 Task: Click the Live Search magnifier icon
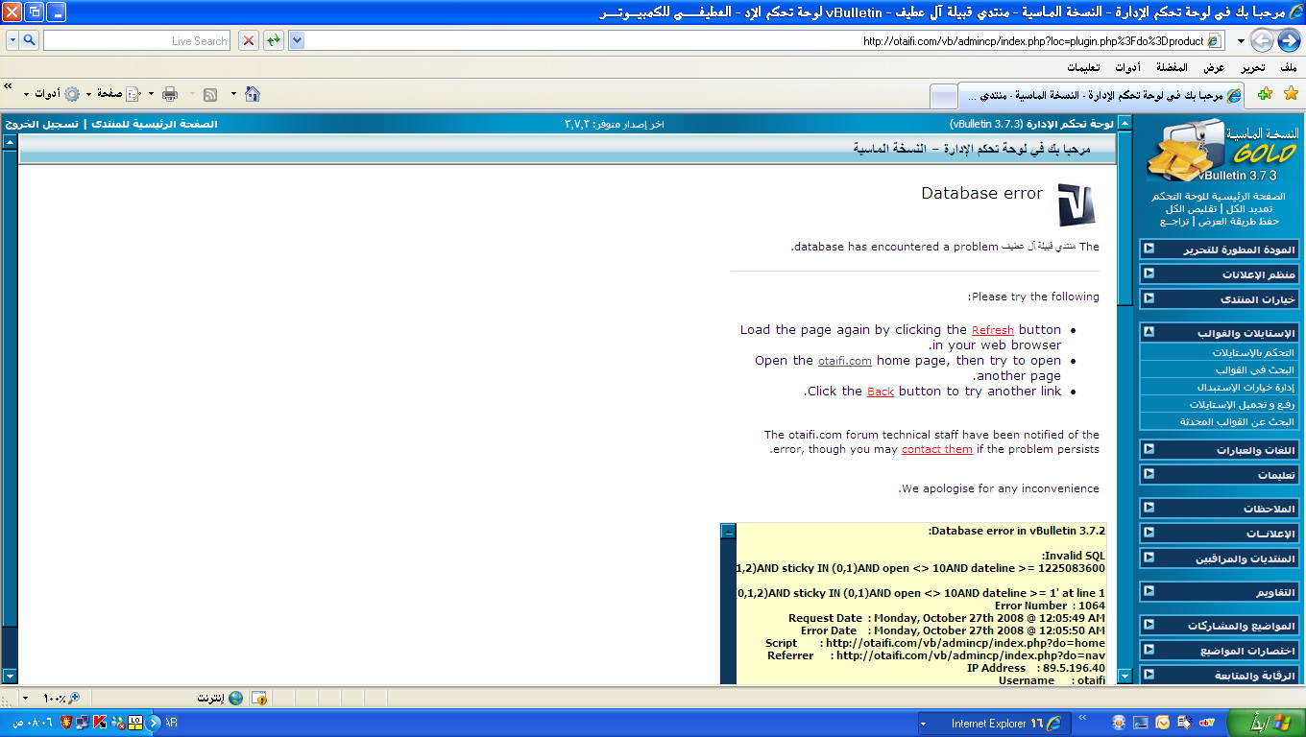coord(29,40)
